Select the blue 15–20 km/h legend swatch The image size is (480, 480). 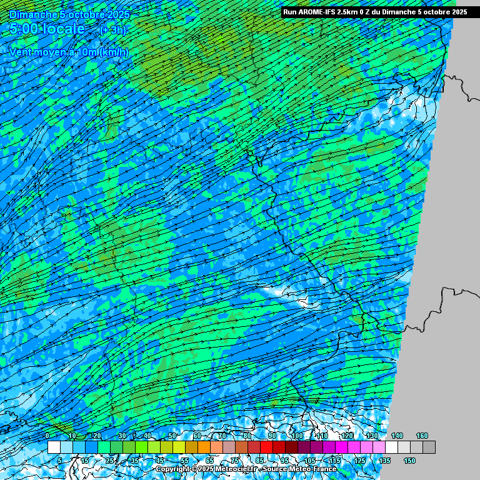click(91, 447)
